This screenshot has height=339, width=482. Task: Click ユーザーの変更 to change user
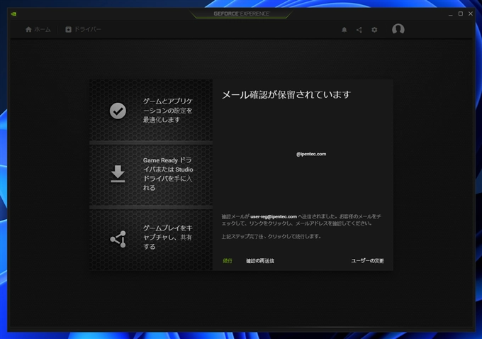coord(367,261)
